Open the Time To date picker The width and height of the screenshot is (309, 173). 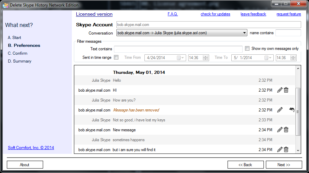tap(268, 58)
